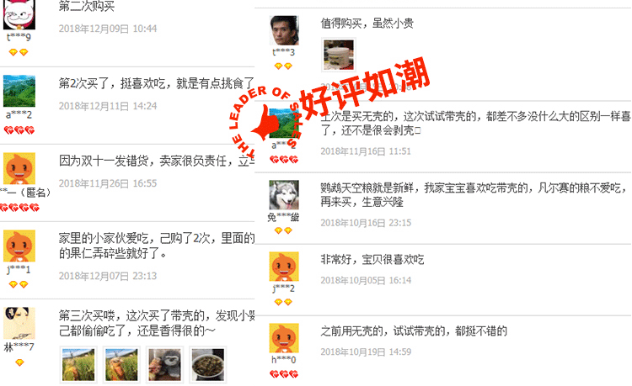Click the cat avatar of user t***9
Image resolution: width=632 pixels, height=386 pixels.
pyautogui.click(x=19, y=14)
